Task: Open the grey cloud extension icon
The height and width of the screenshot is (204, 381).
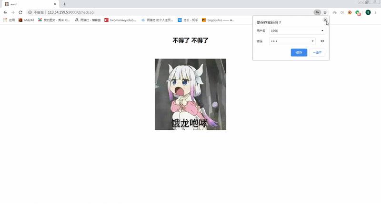Action: pyautogui.click(x=335, y=12)
